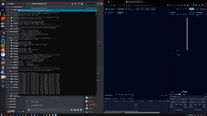Show pinned messages in Discord channel
Image resolution: width=207 pixels, height=116 pixels.
[79, 4]
